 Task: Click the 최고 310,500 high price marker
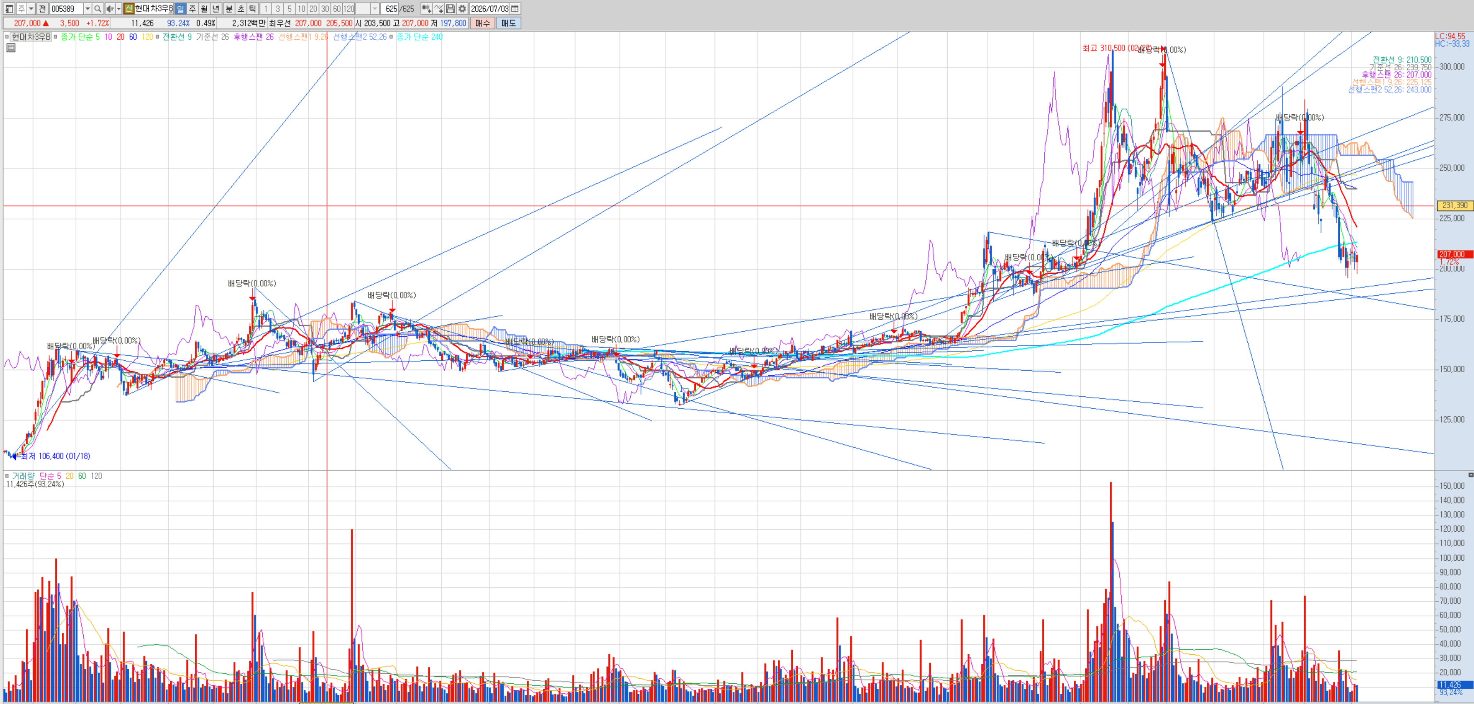coord(1118,48)
